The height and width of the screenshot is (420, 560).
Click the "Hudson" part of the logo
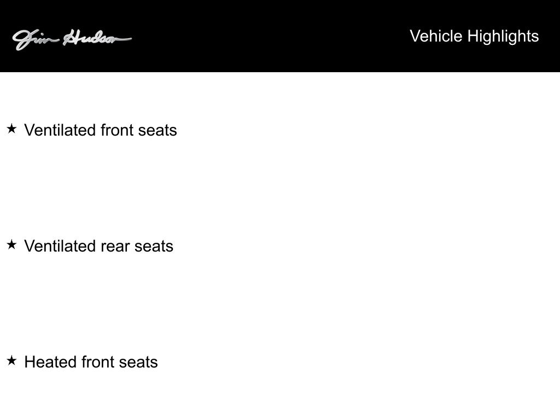[97, 39]
